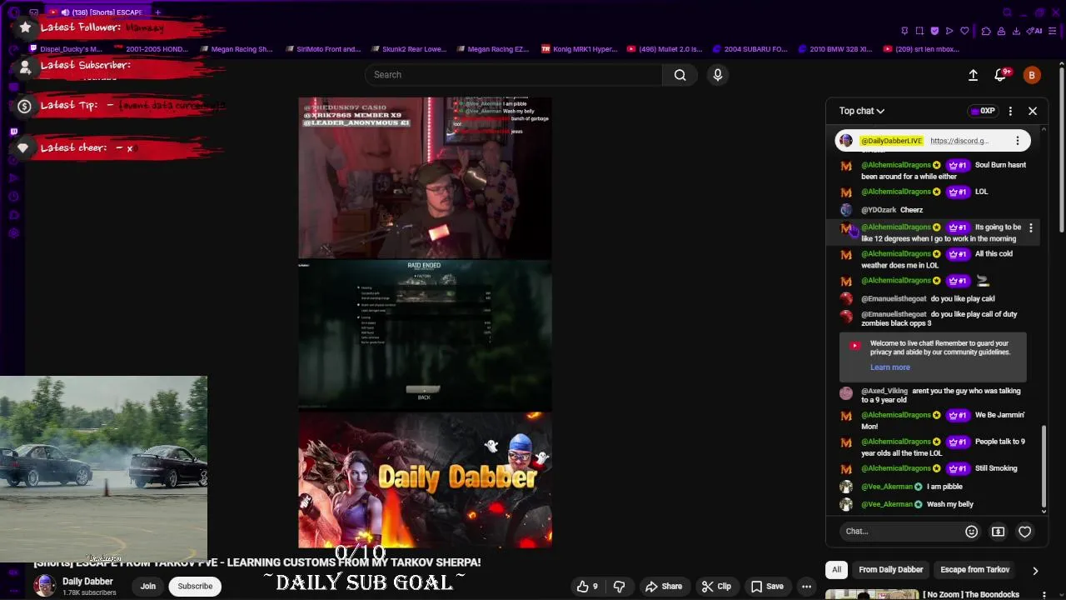Click the browser ad-blocker shield icon
The height and width of the screenshot is (600, 1066).
934,31
